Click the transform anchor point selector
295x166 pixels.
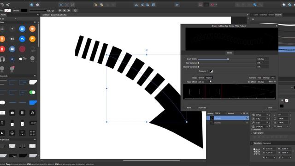point(257,151)
